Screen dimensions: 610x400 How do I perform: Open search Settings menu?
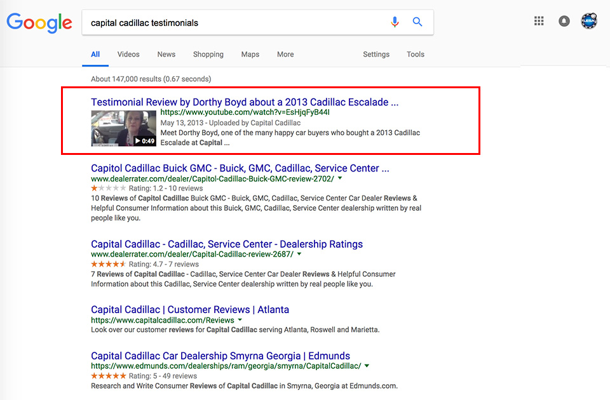[376, 55]
